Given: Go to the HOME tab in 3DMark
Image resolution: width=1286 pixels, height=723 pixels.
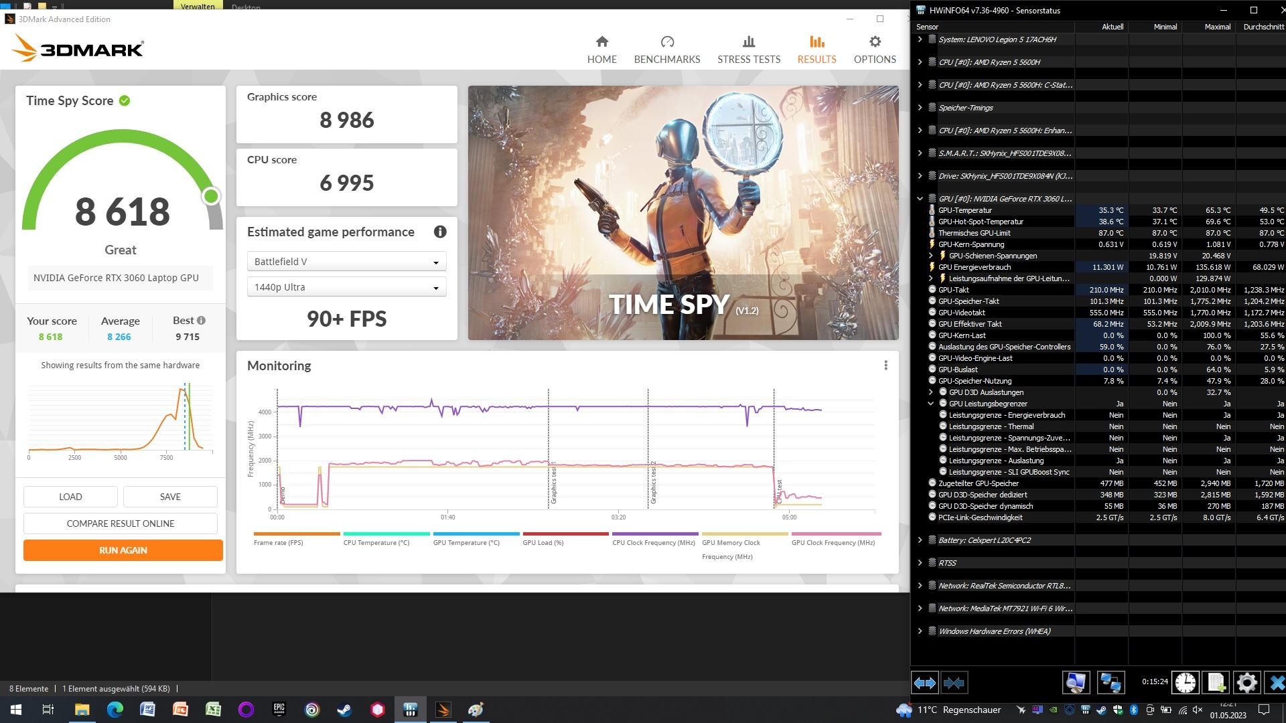Looking at the screenshot, I should tap(601, 50).
